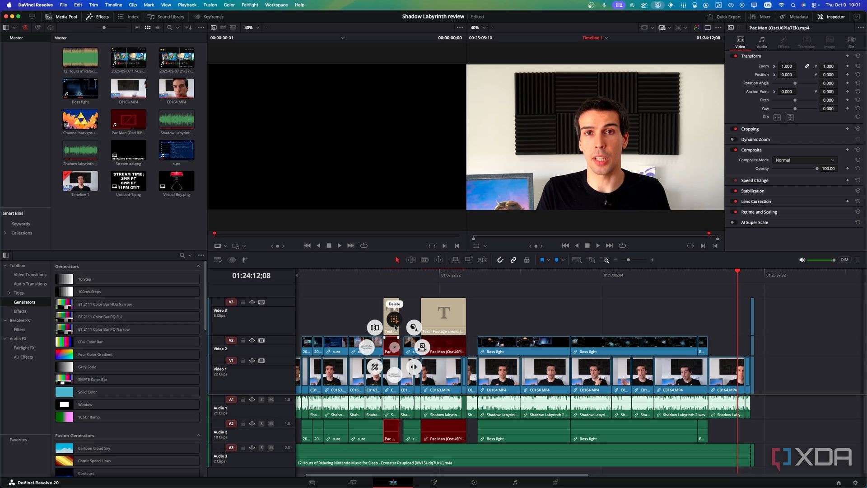867x488 pixels.
Task: Collapse the Toolbox tree section
Action: pyautogui.click(x=5, y=266)
